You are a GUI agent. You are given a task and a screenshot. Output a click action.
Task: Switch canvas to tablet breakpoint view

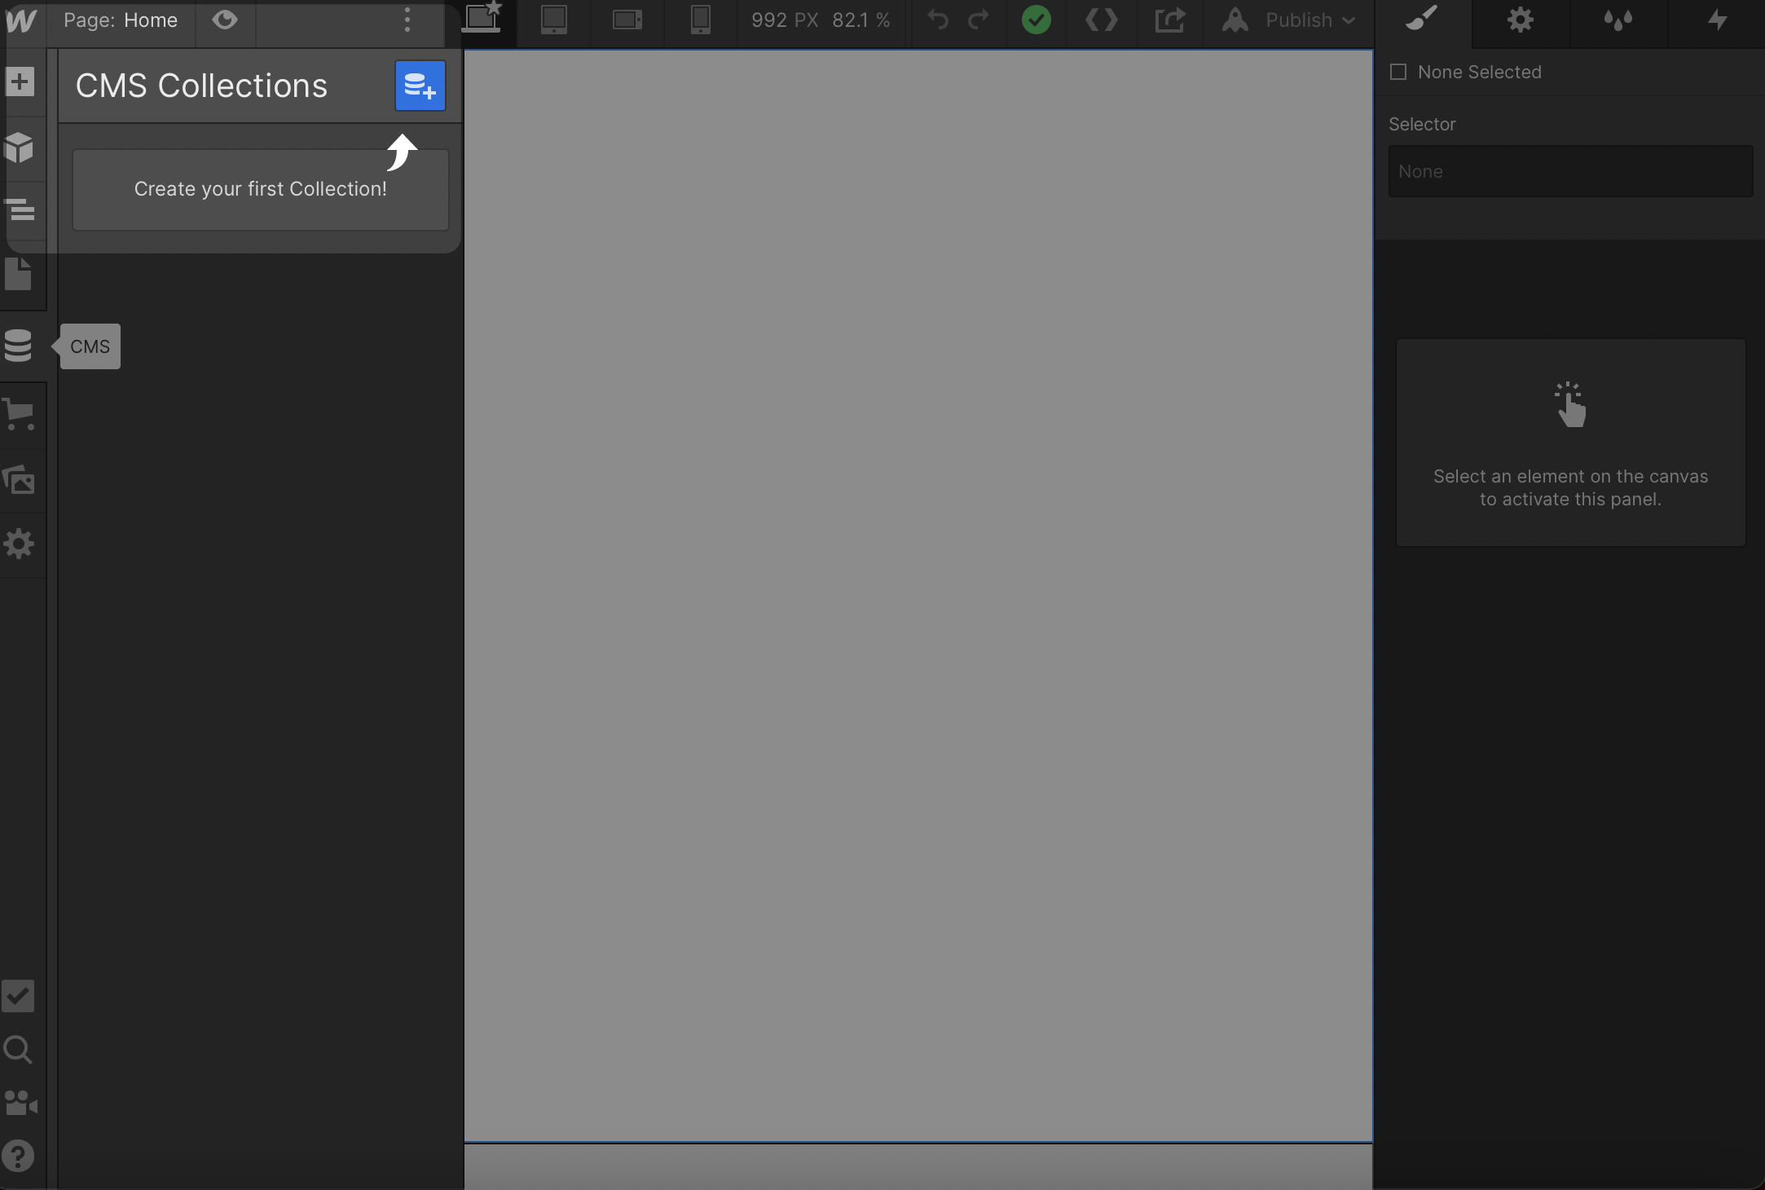(x=554, y=20)
